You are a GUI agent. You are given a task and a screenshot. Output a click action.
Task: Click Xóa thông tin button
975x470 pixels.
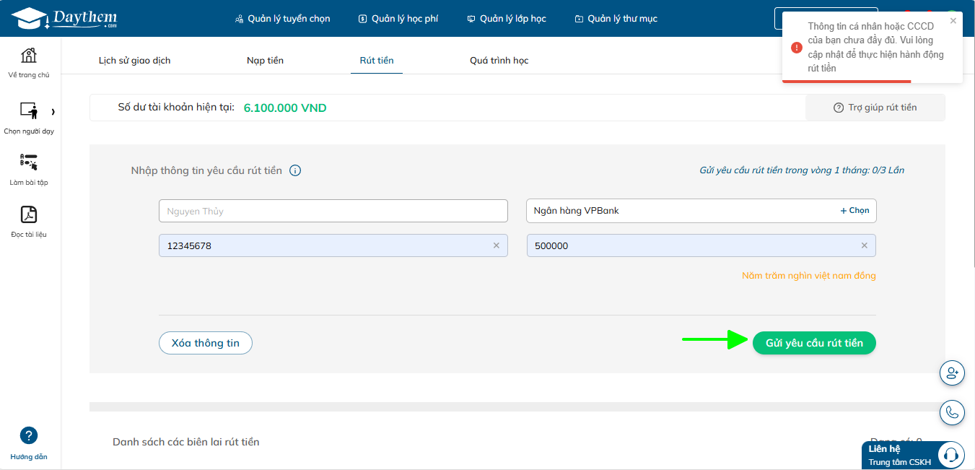point(206,343)
